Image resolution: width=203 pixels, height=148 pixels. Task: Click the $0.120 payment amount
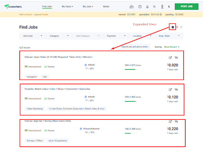[x=173, y=97]
